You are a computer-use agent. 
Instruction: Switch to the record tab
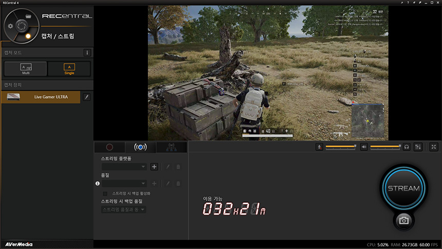[109, 147]
